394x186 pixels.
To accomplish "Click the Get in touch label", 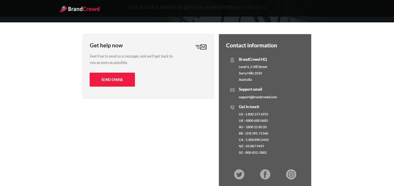I will coord(249,107).
